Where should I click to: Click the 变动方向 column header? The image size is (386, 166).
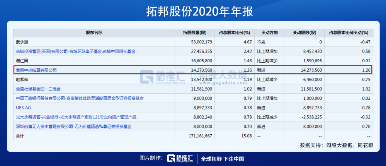pos(270,33)
